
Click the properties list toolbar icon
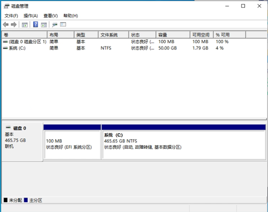tap(63, 25)
